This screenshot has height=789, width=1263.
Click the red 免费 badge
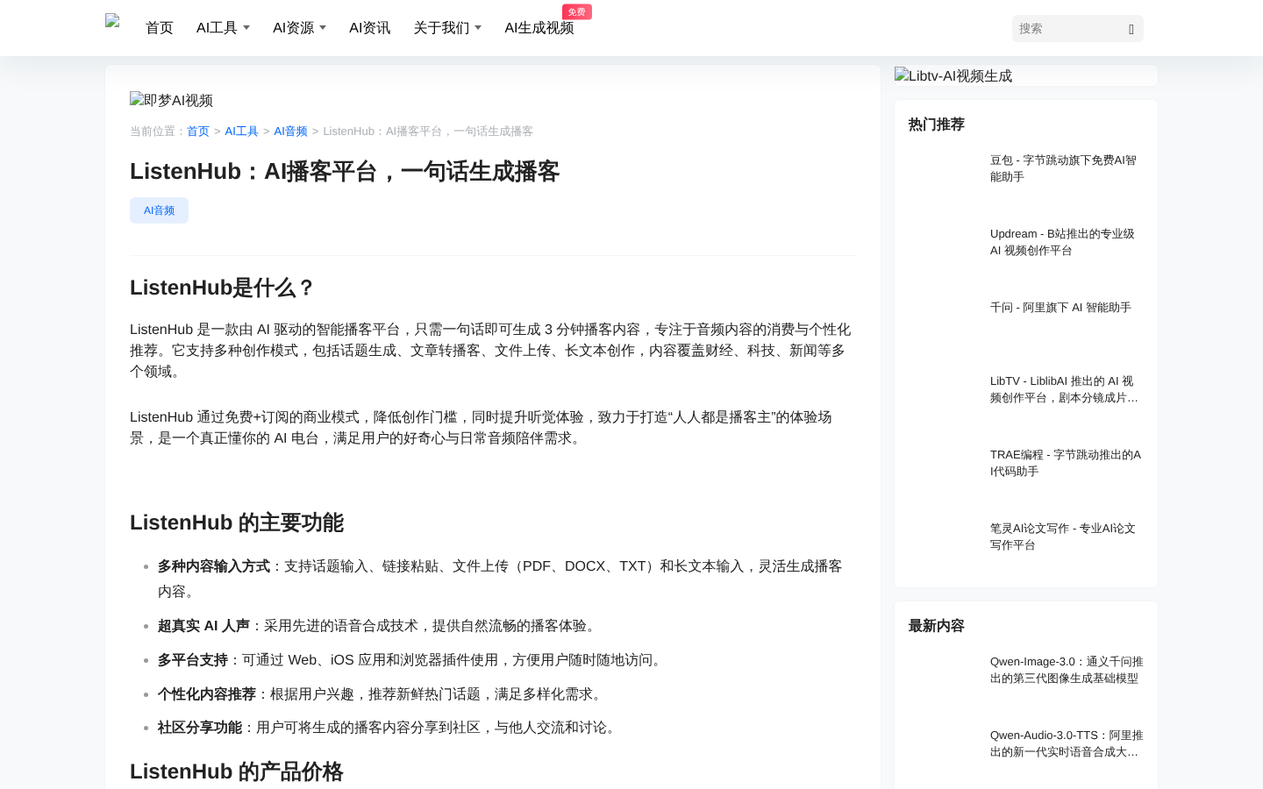point(577,11)
